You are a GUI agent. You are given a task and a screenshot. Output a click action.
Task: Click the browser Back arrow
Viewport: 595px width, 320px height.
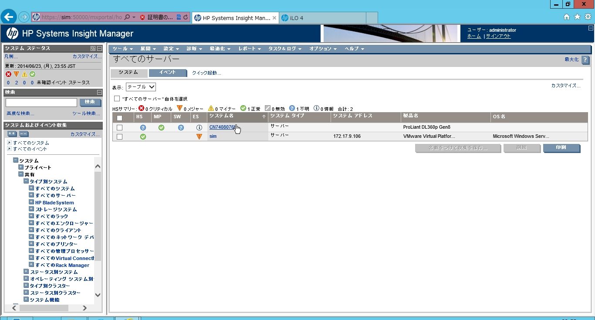9,17
